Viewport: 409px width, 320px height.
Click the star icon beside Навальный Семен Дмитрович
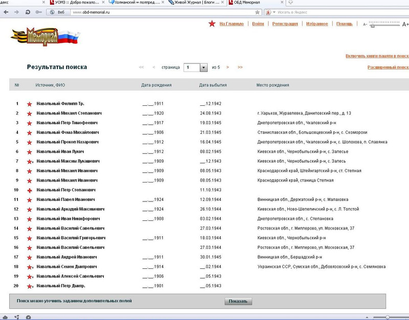30,267
